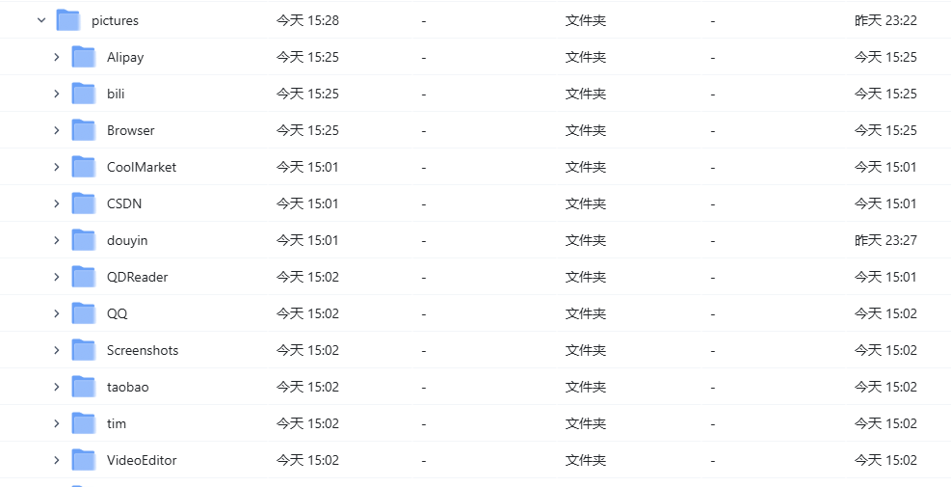This screenshot has height=487, width=951.
Task: Select the CoolMarket folder name
Action: point(142,167)
